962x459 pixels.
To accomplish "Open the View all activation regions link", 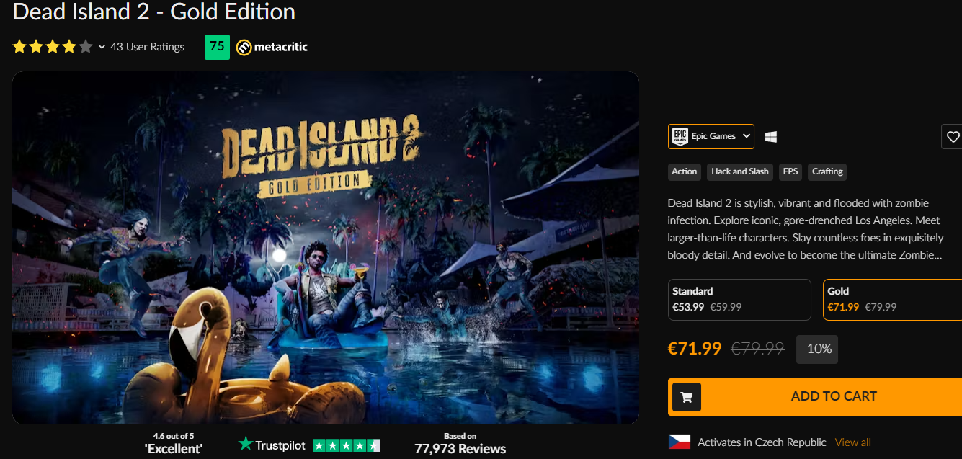I will point(852,442).
